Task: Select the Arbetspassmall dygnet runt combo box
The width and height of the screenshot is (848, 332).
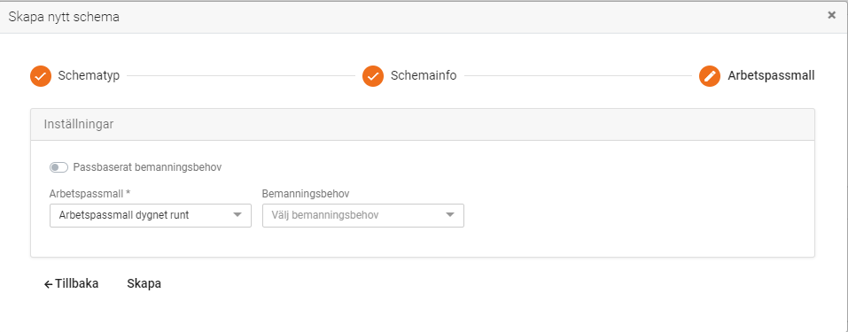Action: pyautogui.click(x=151, y=215)
